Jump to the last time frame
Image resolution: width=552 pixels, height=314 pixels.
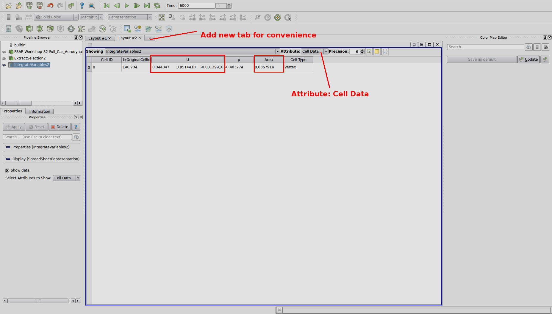click(x=147, y=6)
